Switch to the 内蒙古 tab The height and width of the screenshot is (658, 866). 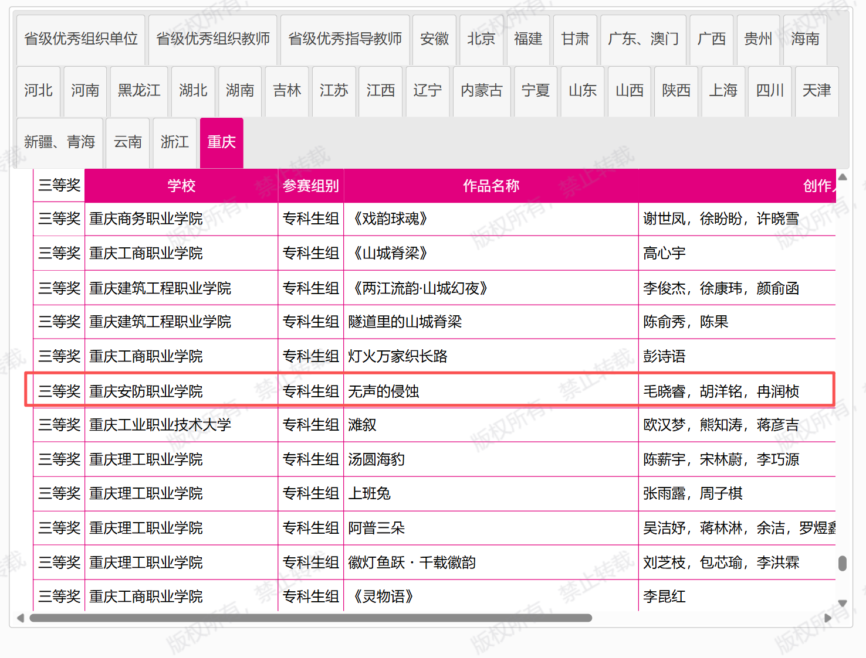pyautogui.click(x=482, y=91)
